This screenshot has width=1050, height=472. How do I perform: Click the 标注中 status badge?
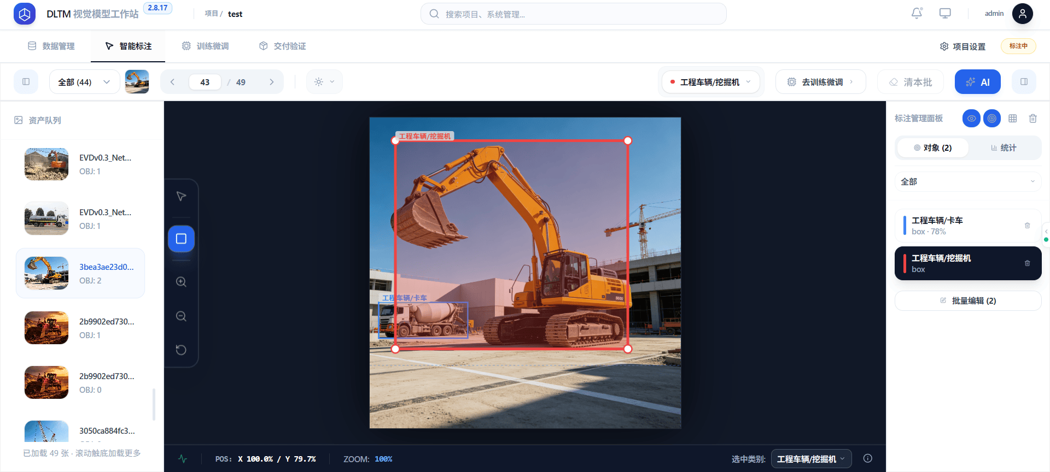click(x=1018, y=46)
